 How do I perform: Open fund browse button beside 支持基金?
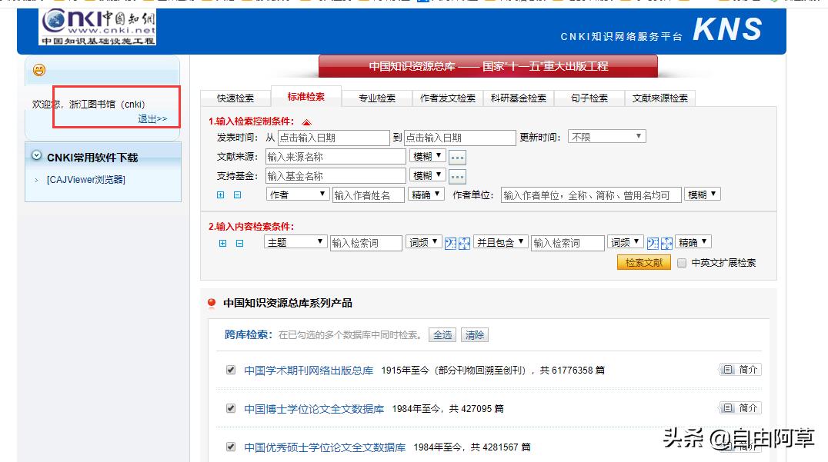click(x=457, y=176)
